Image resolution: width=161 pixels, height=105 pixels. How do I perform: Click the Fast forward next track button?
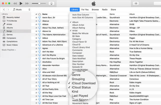pos(27,3)
